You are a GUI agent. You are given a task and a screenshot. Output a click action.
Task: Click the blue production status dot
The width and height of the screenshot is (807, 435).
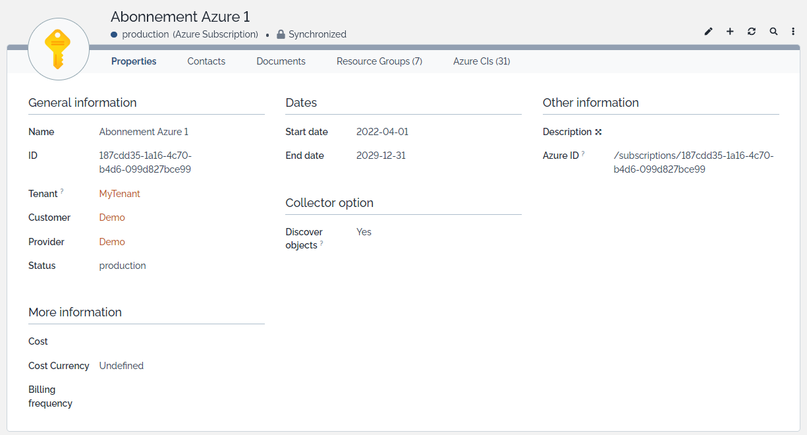coord(114,34)
